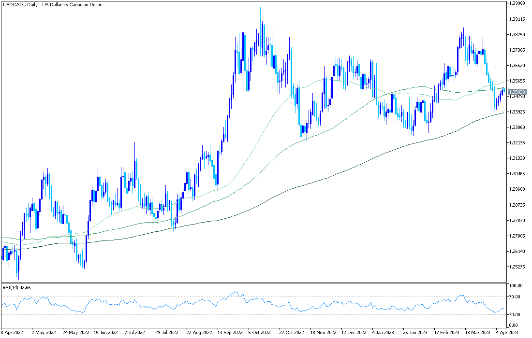532x338 pixels.
Task: Click price axis label 1.28735
Action: coord(517,205)
